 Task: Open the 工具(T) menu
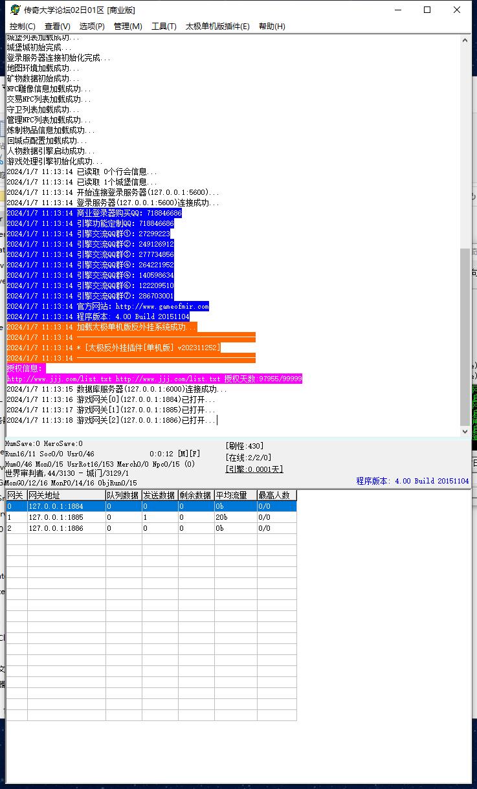[164, 26]
